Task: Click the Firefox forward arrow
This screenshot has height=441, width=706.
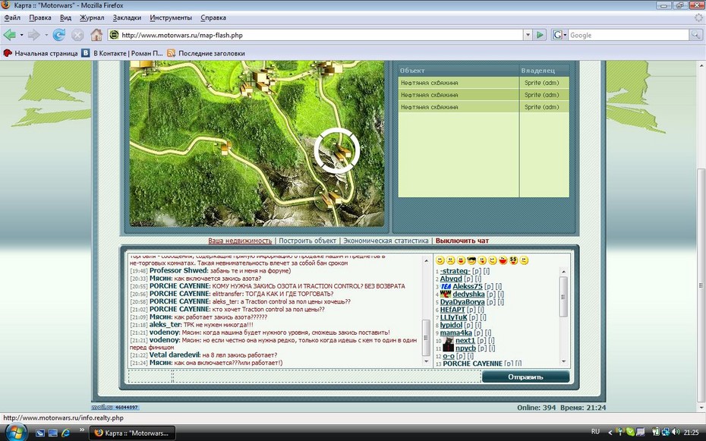Action: click(x=33, y=35)
